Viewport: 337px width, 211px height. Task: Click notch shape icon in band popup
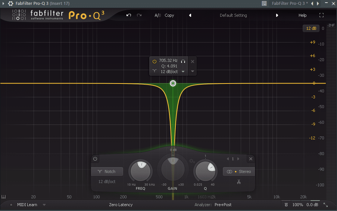point(154,70)
